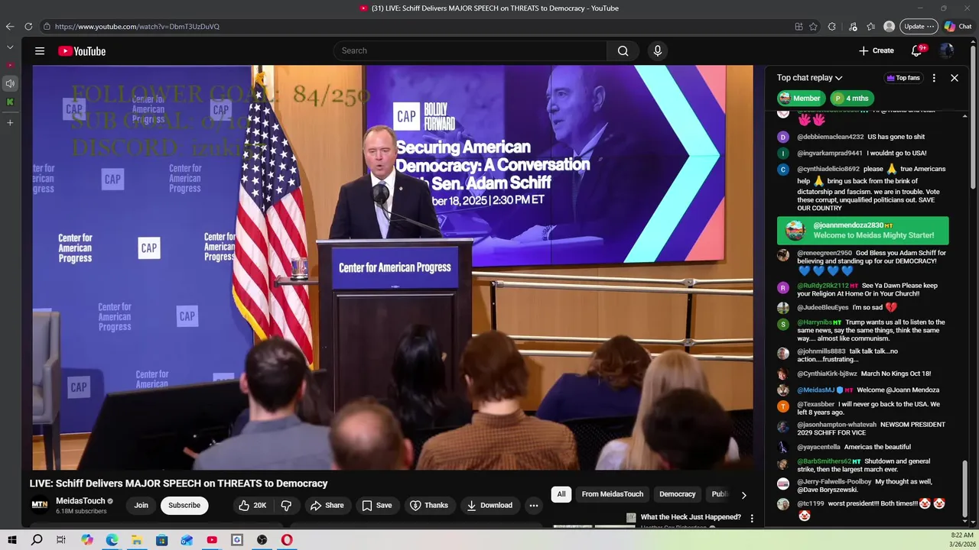This screenshot has width=979, height=550.
Task: Go to the YouTube home logo
Action: (82, 51)
